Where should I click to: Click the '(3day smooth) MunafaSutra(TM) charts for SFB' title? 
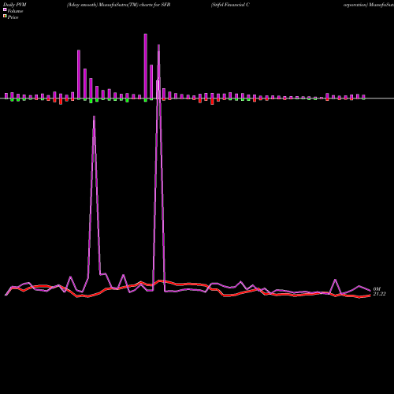click(x=118, y=5)
